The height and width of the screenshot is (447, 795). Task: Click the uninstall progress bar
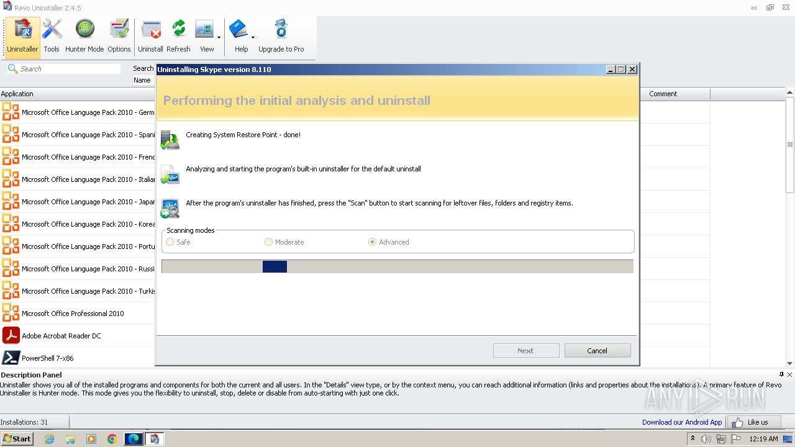[397, 267]
